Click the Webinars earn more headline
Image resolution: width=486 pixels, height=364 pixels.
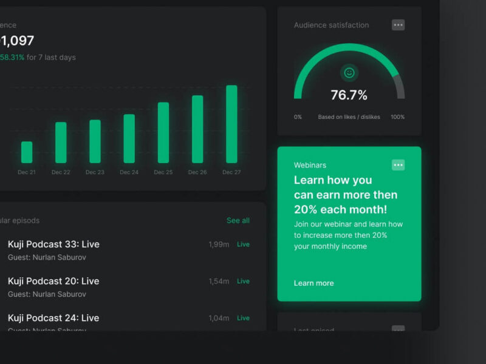(345, 195)
